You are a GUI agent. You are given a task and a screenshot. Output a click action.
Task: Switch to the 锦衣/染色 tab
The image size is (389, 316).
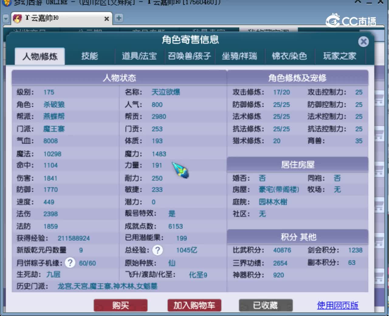pyautogui.click(x=289, y=56)
